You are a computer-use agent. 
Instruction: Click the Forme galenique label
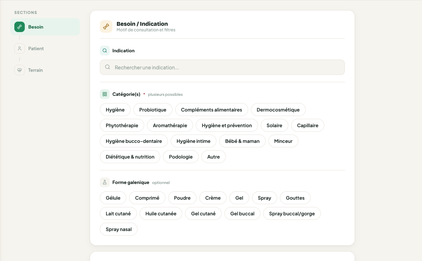pos(131,182)
